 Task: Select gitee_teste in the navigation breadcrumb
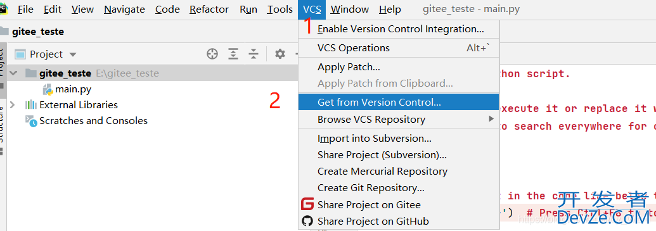tap(38, 32)
